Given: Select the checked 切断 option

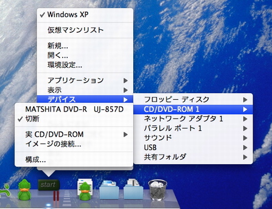Looking at the screenshot, I should tap(74, 119).
